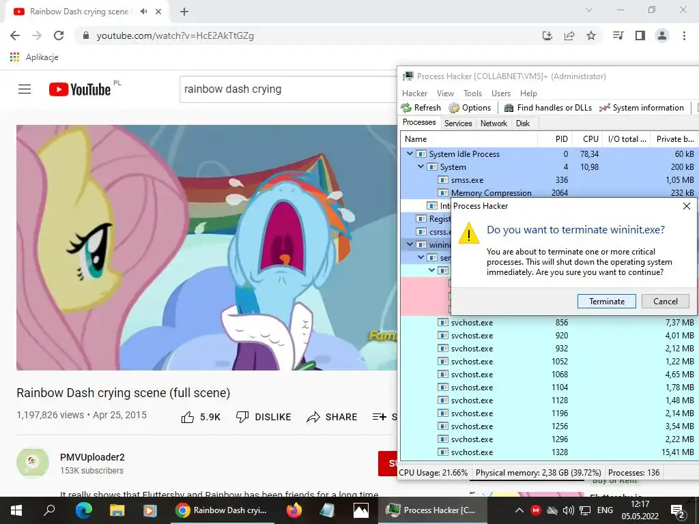This screenshot has width=699, height=524.
Task: Switch to the Services tab
Action: [x=458, y=123]
